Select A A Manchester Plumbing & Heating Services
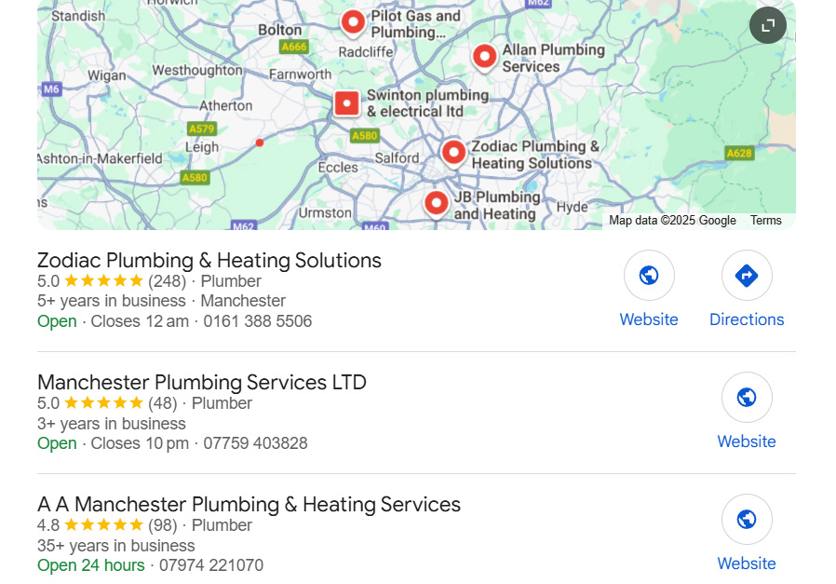The width and height of the screenshot is (836, 584). point(248,504)
